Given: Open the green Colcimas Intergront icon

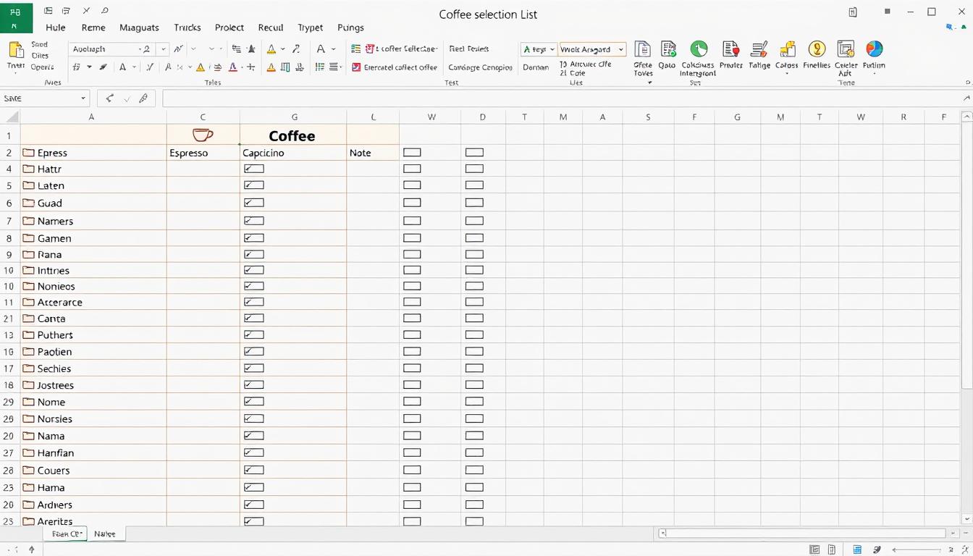Looking at the screenshot, I should [699, 49].
